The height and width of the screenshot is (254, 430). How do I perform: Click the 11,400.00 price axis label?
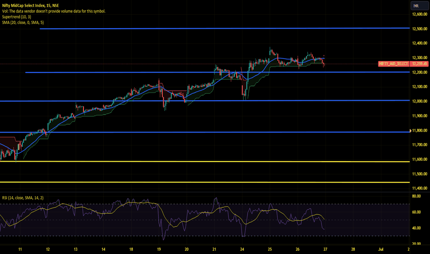(419, 188)
